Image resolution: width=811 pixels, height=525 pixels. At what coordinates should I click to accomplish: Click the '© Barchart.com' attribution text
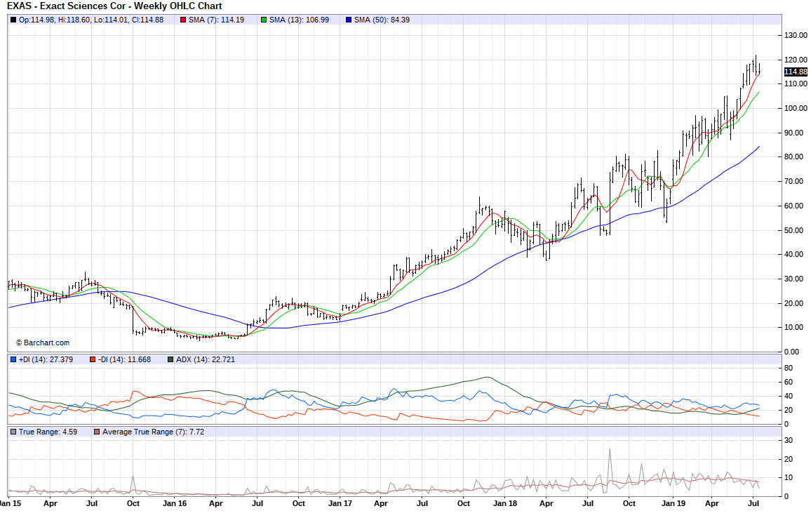point(42,343)
